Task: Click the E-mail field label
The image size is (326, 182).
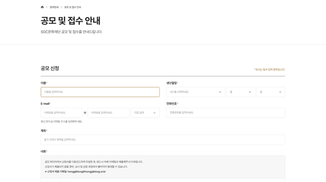Action: coord(45,104)
